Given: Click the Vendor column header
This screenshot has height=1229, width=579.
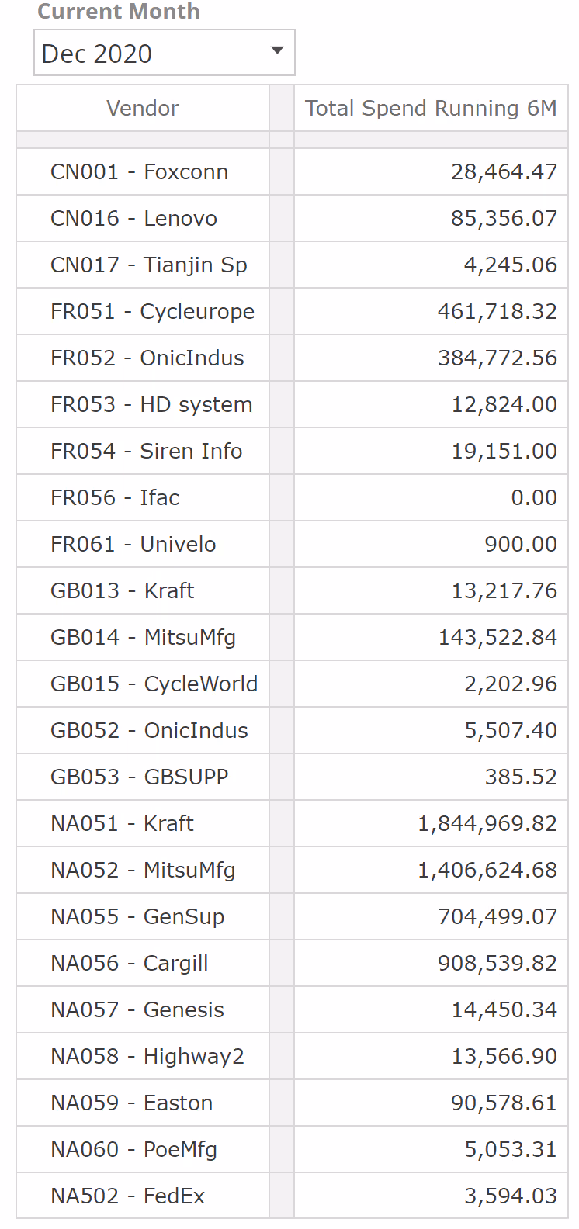Looking at the screenshot, I should pyautogui.click(x=143, y=109).
